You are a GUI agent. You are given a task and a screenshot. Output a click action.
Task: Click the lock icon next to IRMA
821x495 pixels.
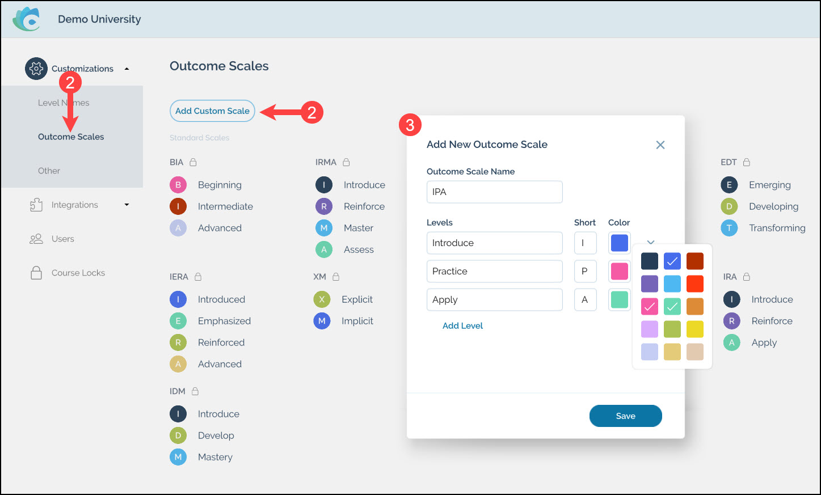346,162
